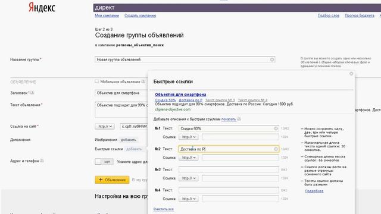Go to Мои кампании

[x=107, y=15]
